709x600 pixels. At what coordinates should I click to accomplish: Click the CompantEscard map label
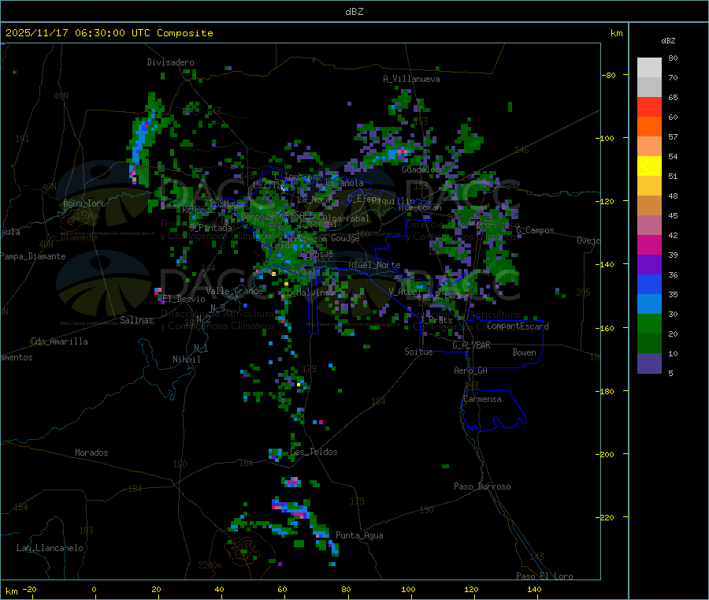(x=518, y=326)
